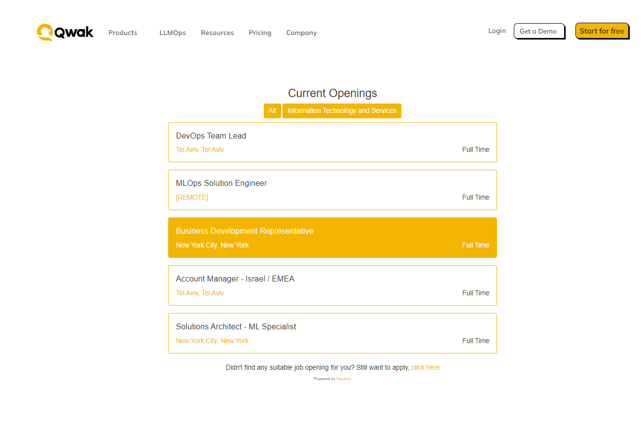Filter by Information Technology and Services
The image size is (641, 423).
pyautogui.click(x=342, y=111)
